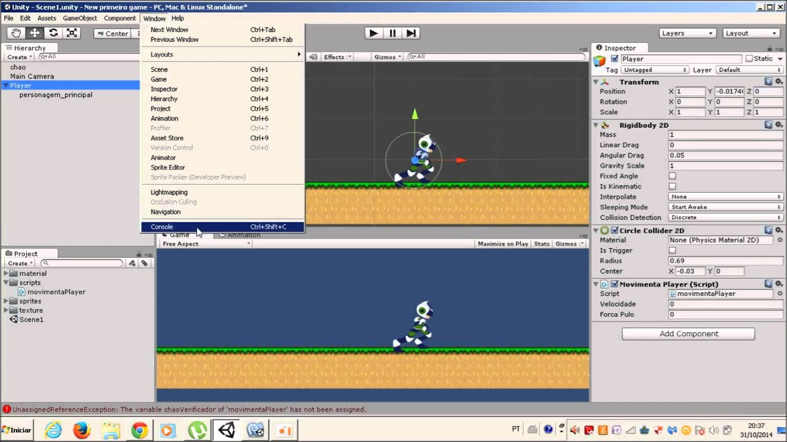Open Sprite Editor from Window menu

click(223, 168)
